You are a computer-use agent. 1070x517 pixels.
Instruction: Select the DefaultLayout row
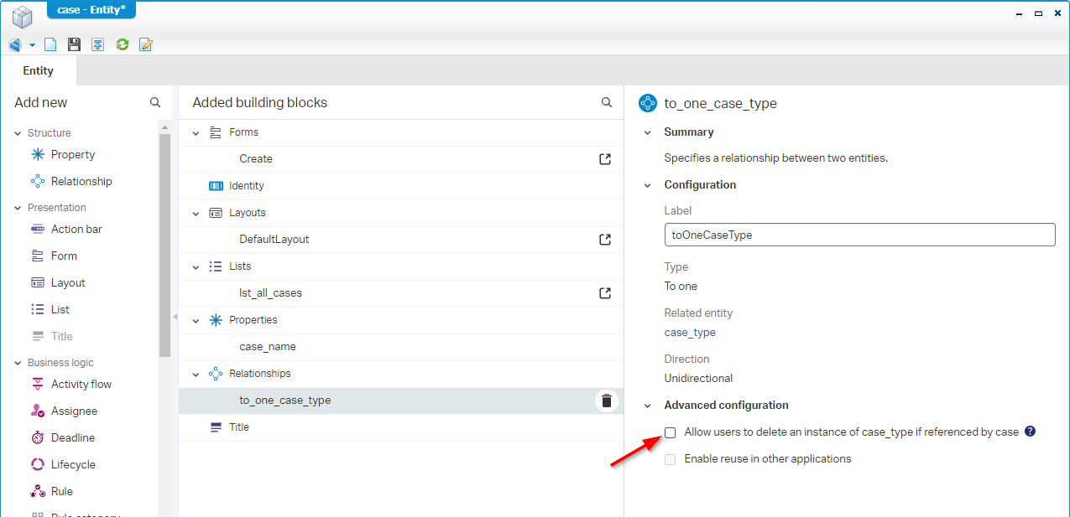(x=401, y=240)
